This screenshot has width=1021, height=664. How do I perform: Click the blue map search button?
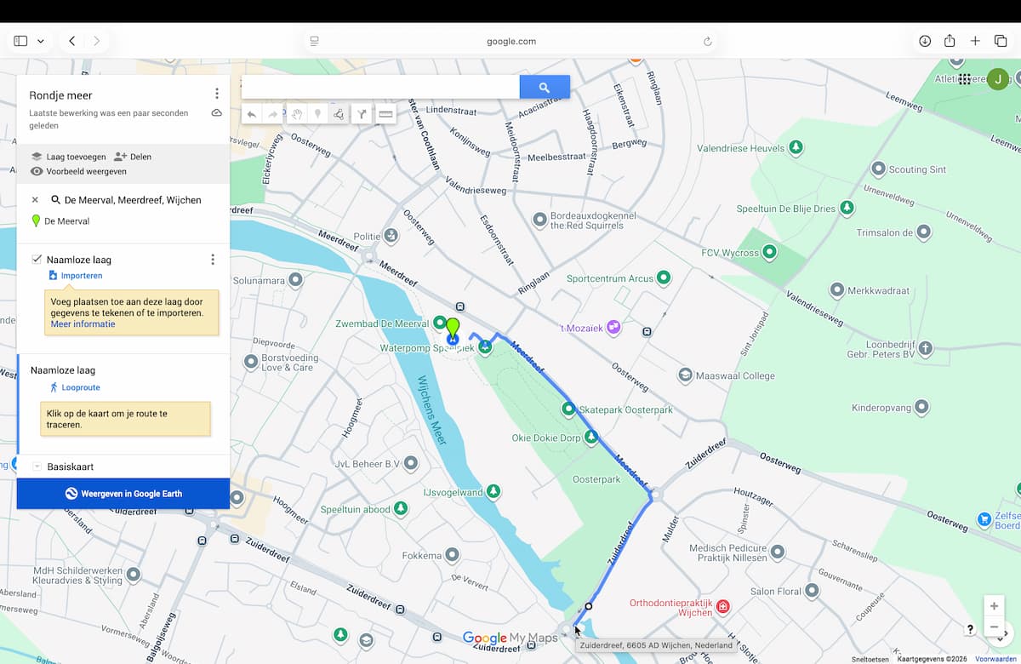545,87
